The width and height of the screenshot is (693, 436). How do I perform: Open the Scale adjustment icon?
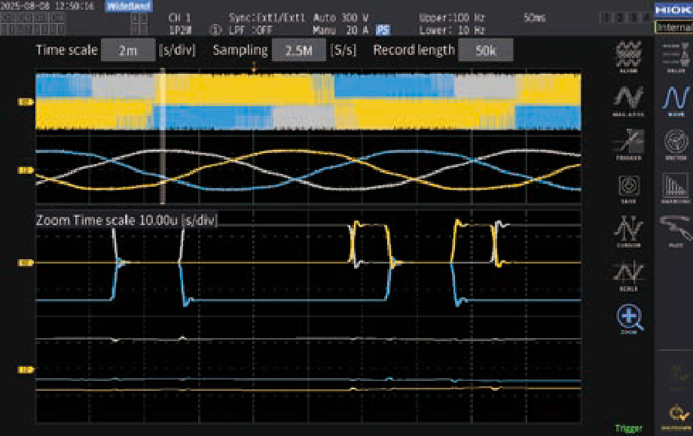pyautogui.click(x=628, y=275)
